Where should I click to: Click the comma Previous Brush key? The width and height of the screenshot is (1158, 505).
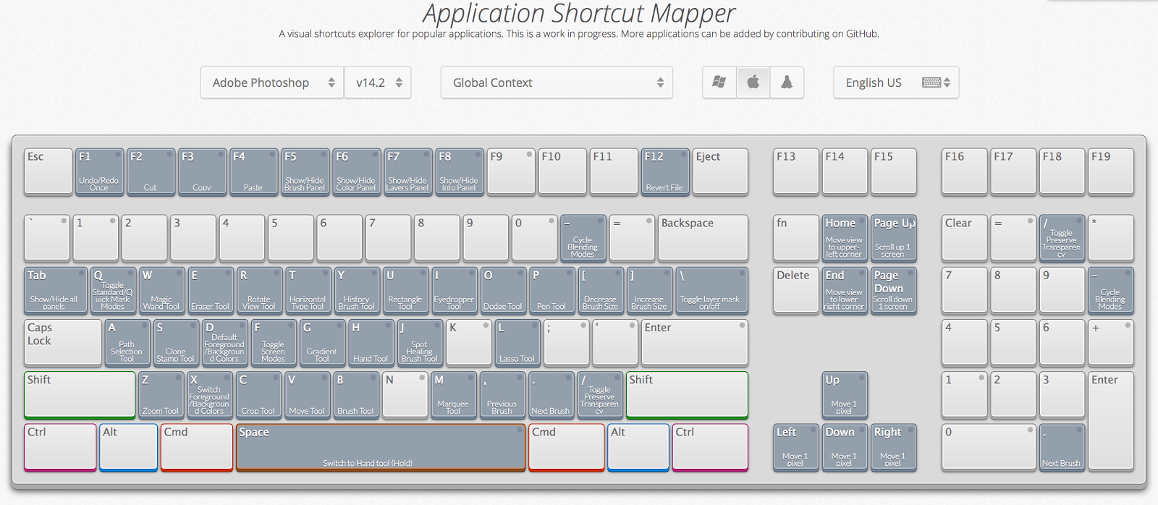click(503, 394)
